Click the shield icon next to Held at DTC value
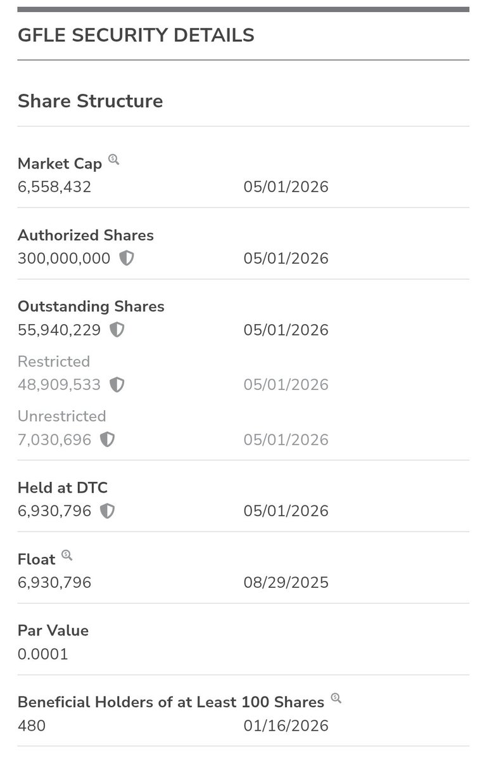482x761 pixels. pyautogui.click(x=108, y=511)
